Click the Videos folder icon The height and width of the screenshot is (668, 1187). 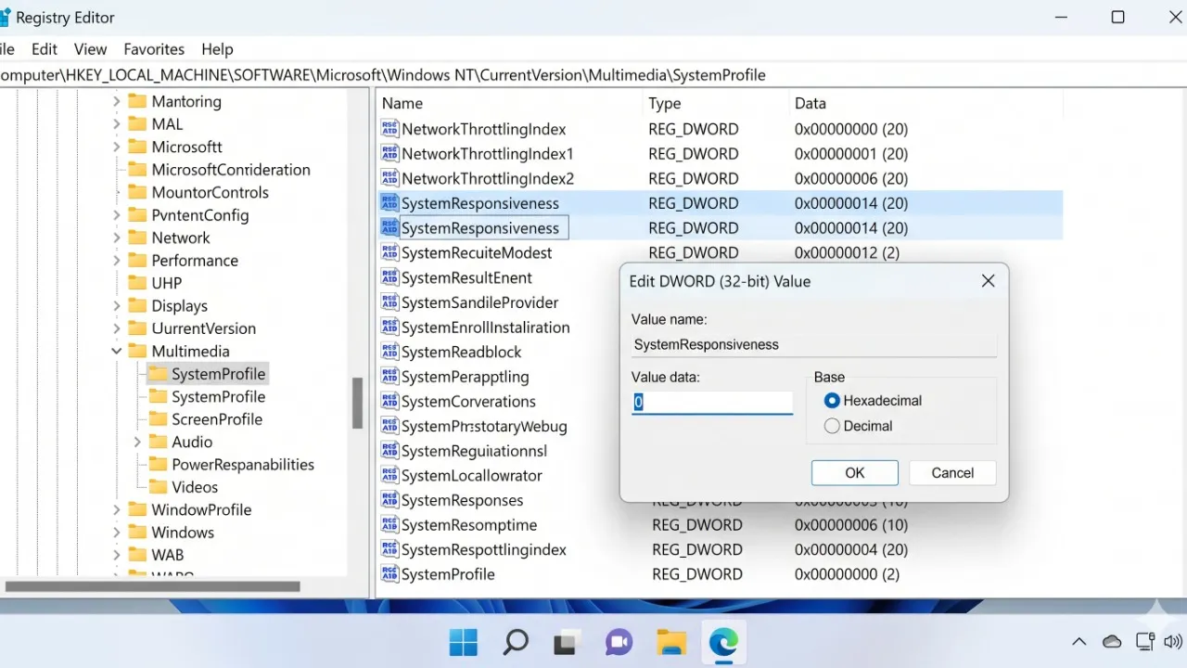158,487
